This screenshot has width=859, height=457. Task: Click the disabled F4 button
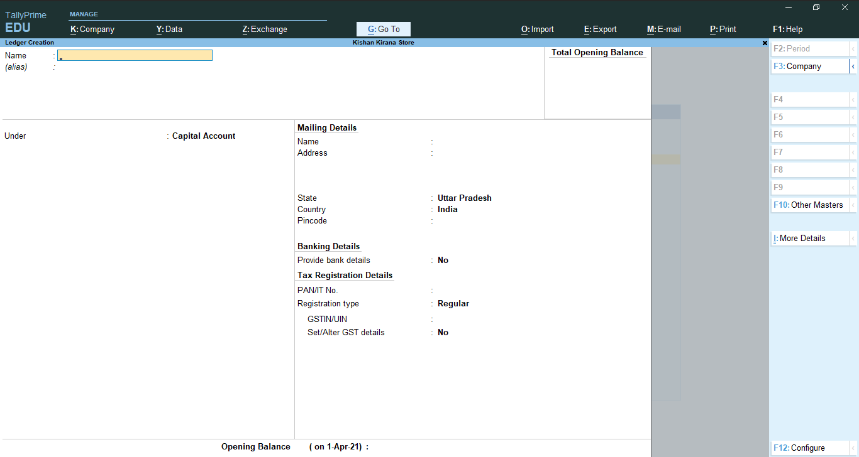(810, 100)
